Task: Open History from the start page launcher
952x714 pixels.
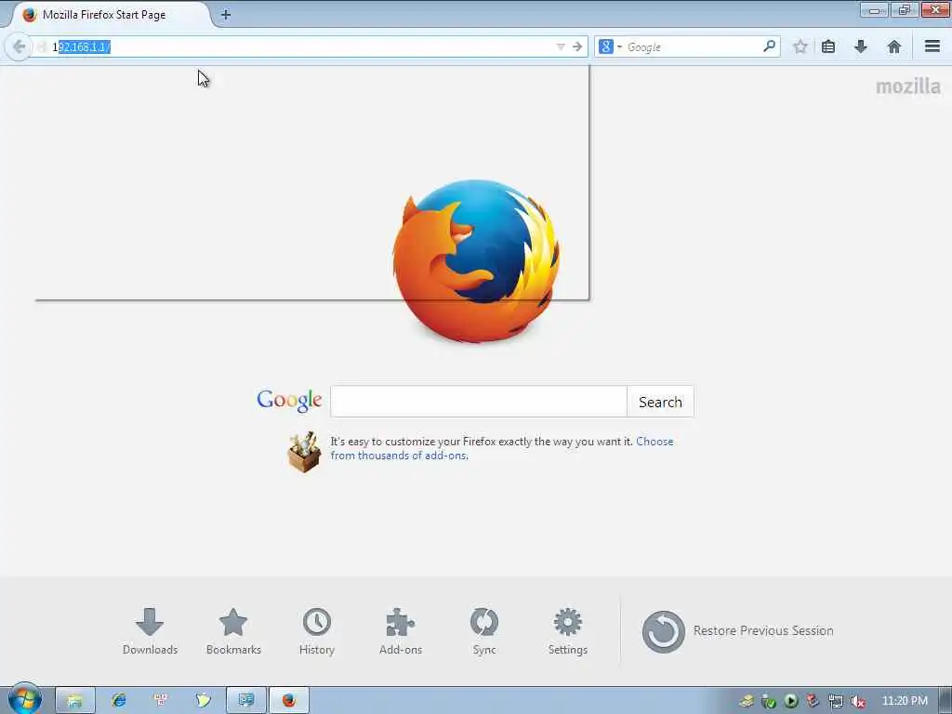Action: pos(317,631)
